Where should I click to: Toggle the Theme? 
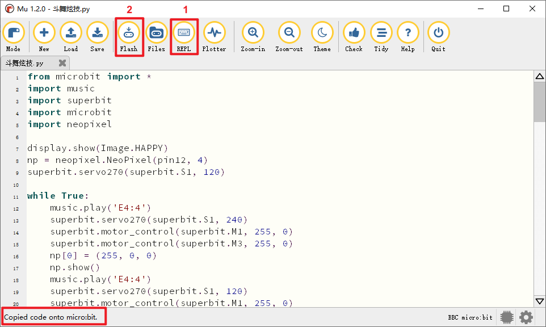[322, 37]
